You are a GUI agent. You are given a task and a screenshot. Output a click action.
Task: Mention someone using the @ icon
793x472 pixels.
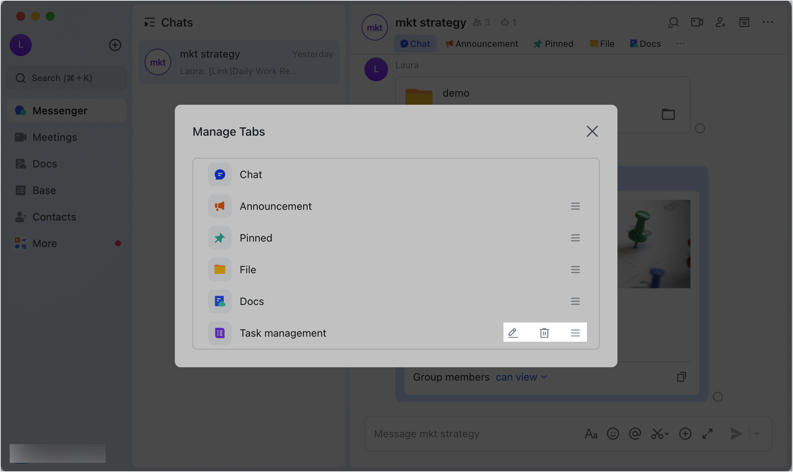point(635,434)
